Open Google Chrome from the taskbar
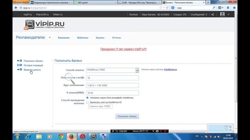Viewport: 250px width, 140px height. [61, 136]
